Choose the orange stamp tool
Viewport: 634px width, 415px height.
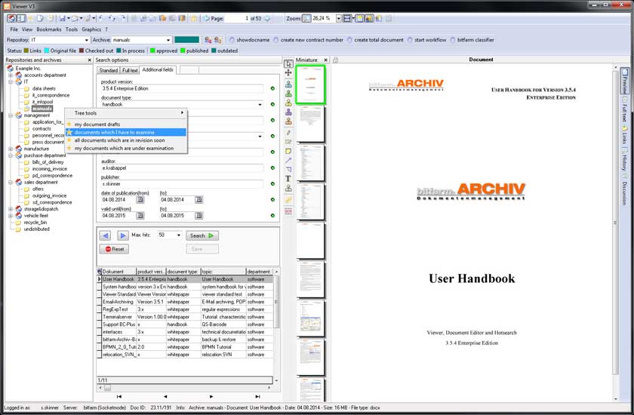click(288, 121)
